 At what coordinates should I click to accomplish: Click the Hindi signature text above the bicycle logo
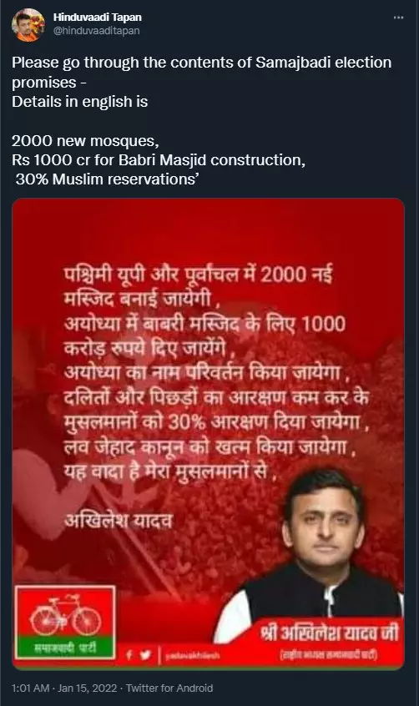coord(119,521)
